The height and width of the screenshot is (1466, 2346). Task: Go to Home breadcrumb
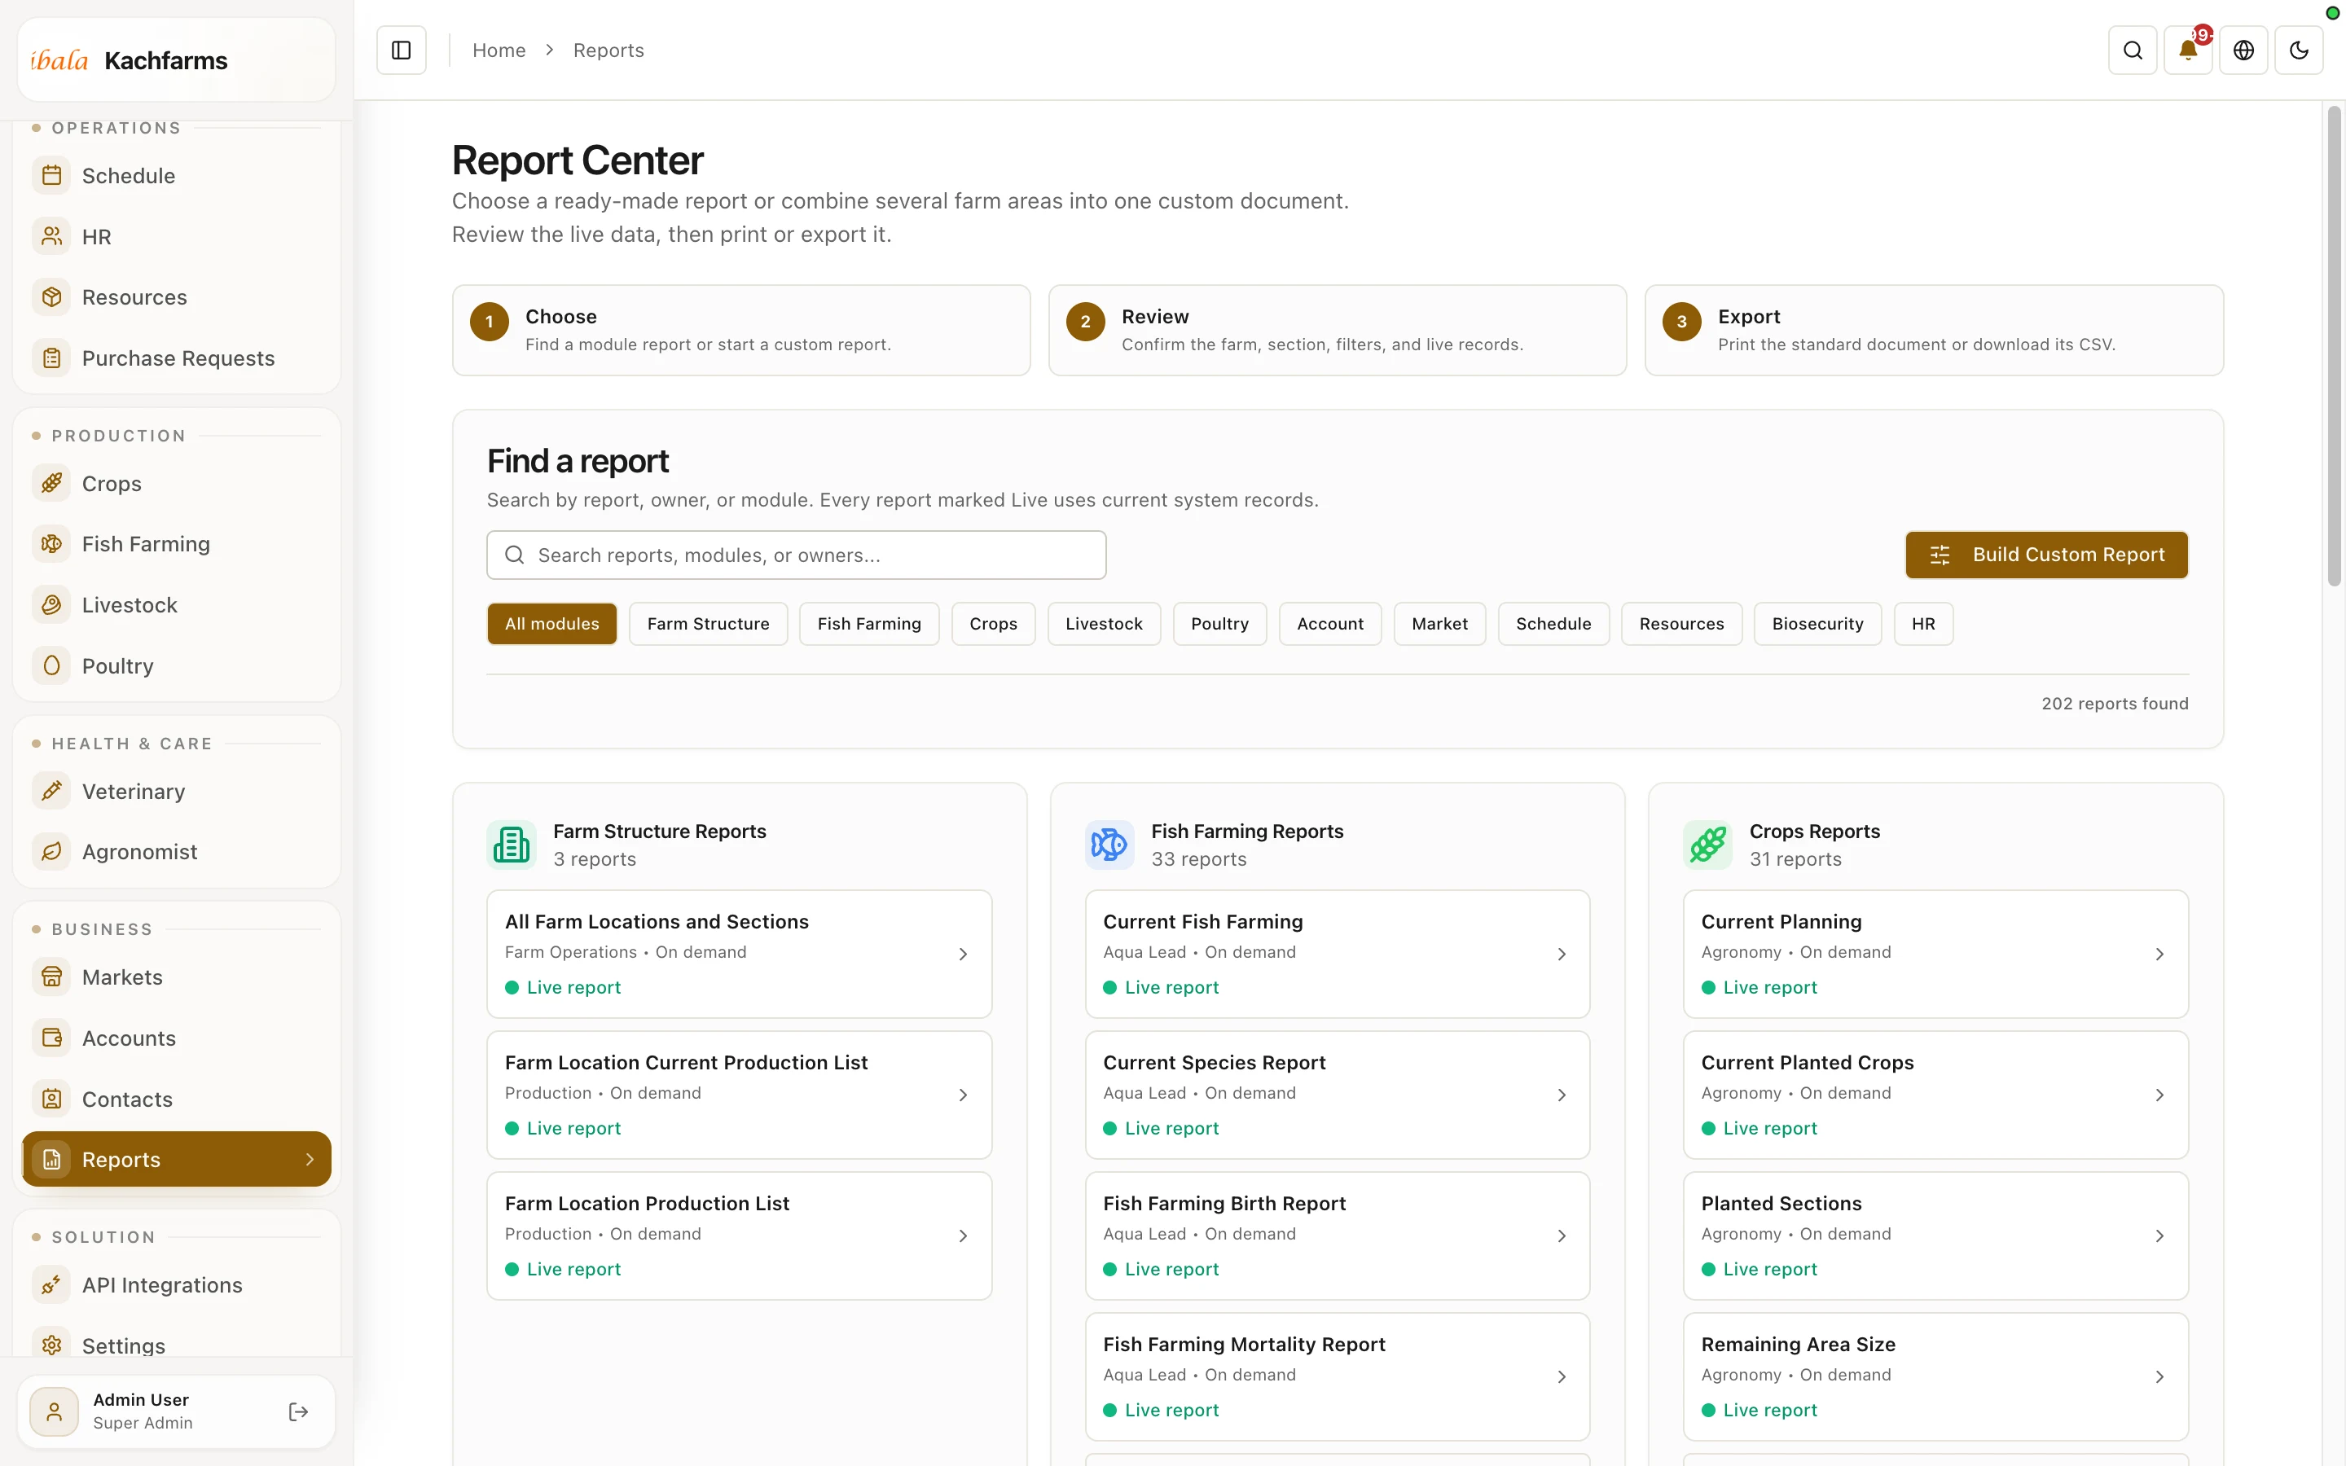pos(499,50)
